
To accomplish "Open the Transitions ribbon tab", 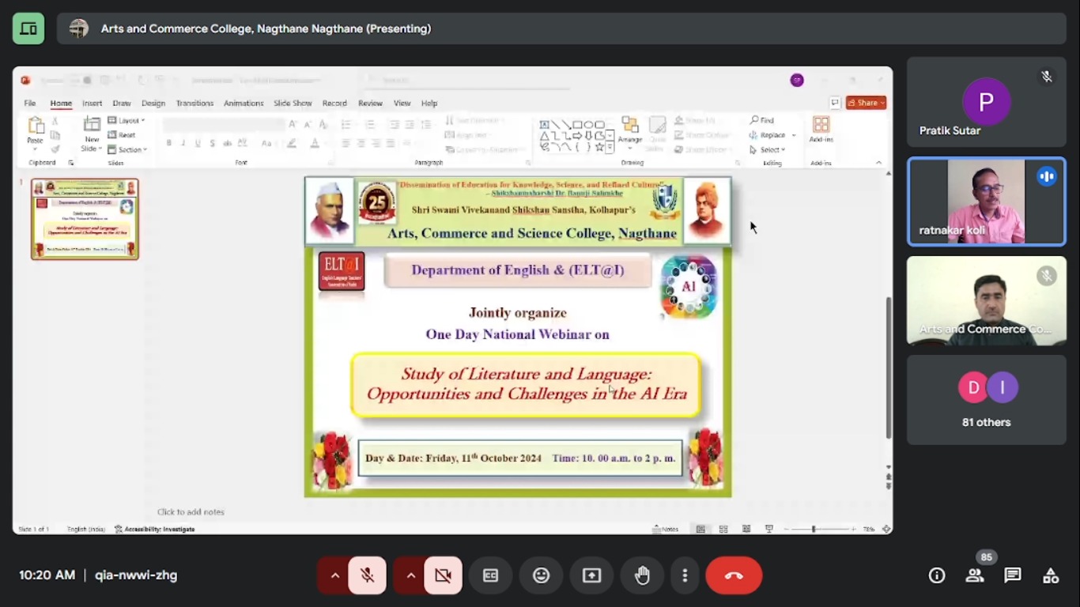I will (194, 104).
